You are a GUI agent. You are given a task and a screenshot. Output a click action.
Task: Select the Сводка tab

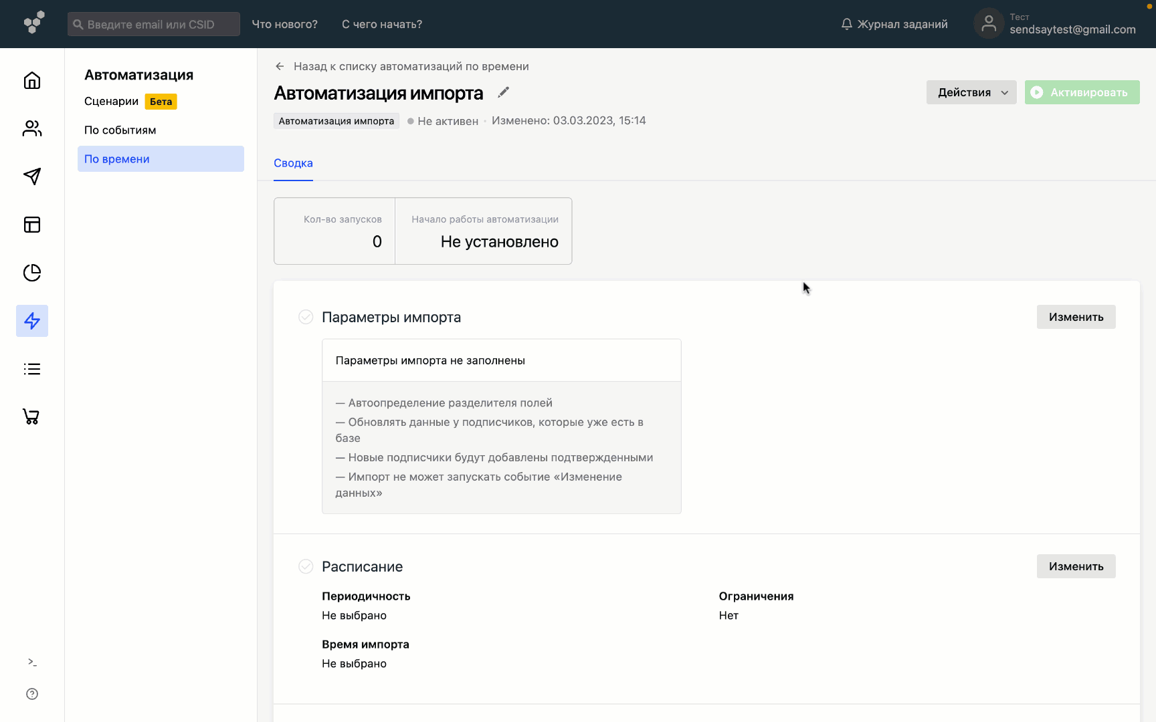[293, 163]
